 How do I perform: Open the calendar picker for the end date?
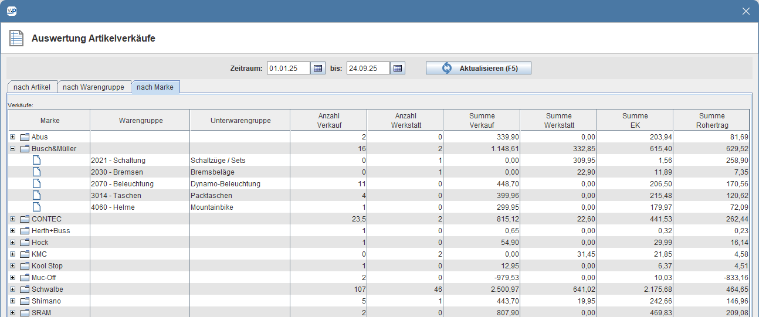click(398, 68)
